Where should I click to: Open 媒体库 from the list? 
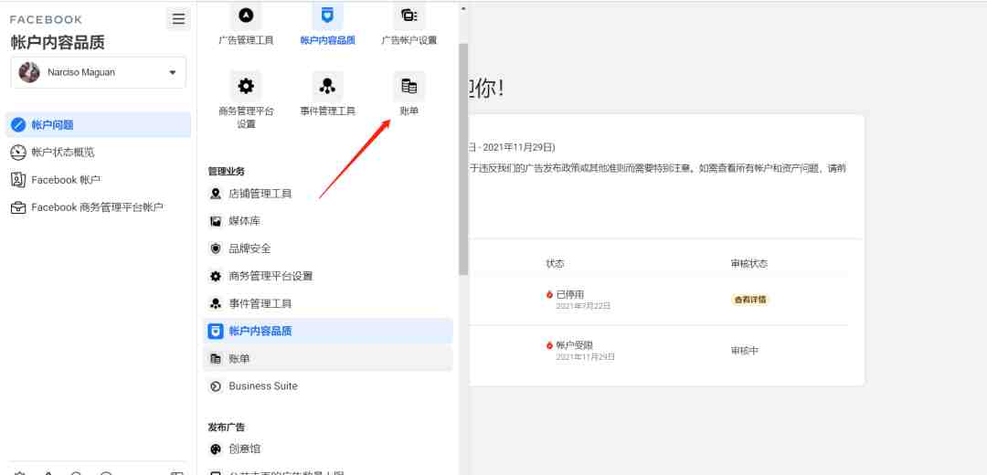[x=327, y=221]
